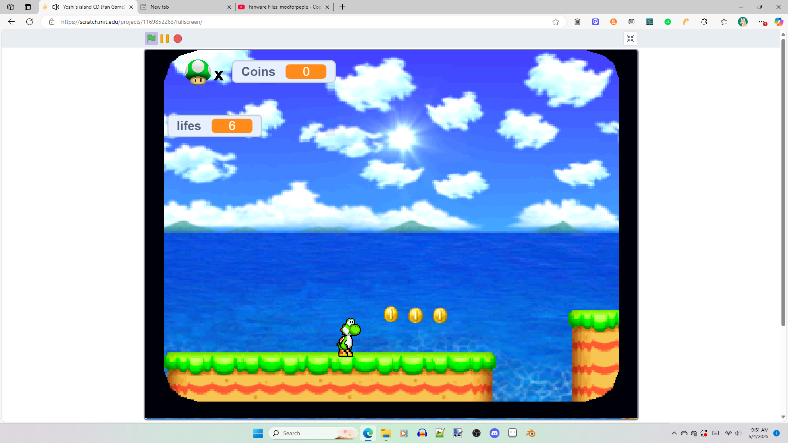788x443 pixels.
Task: Open the clock showing 9:51 AM
Action: pos(758,433)
